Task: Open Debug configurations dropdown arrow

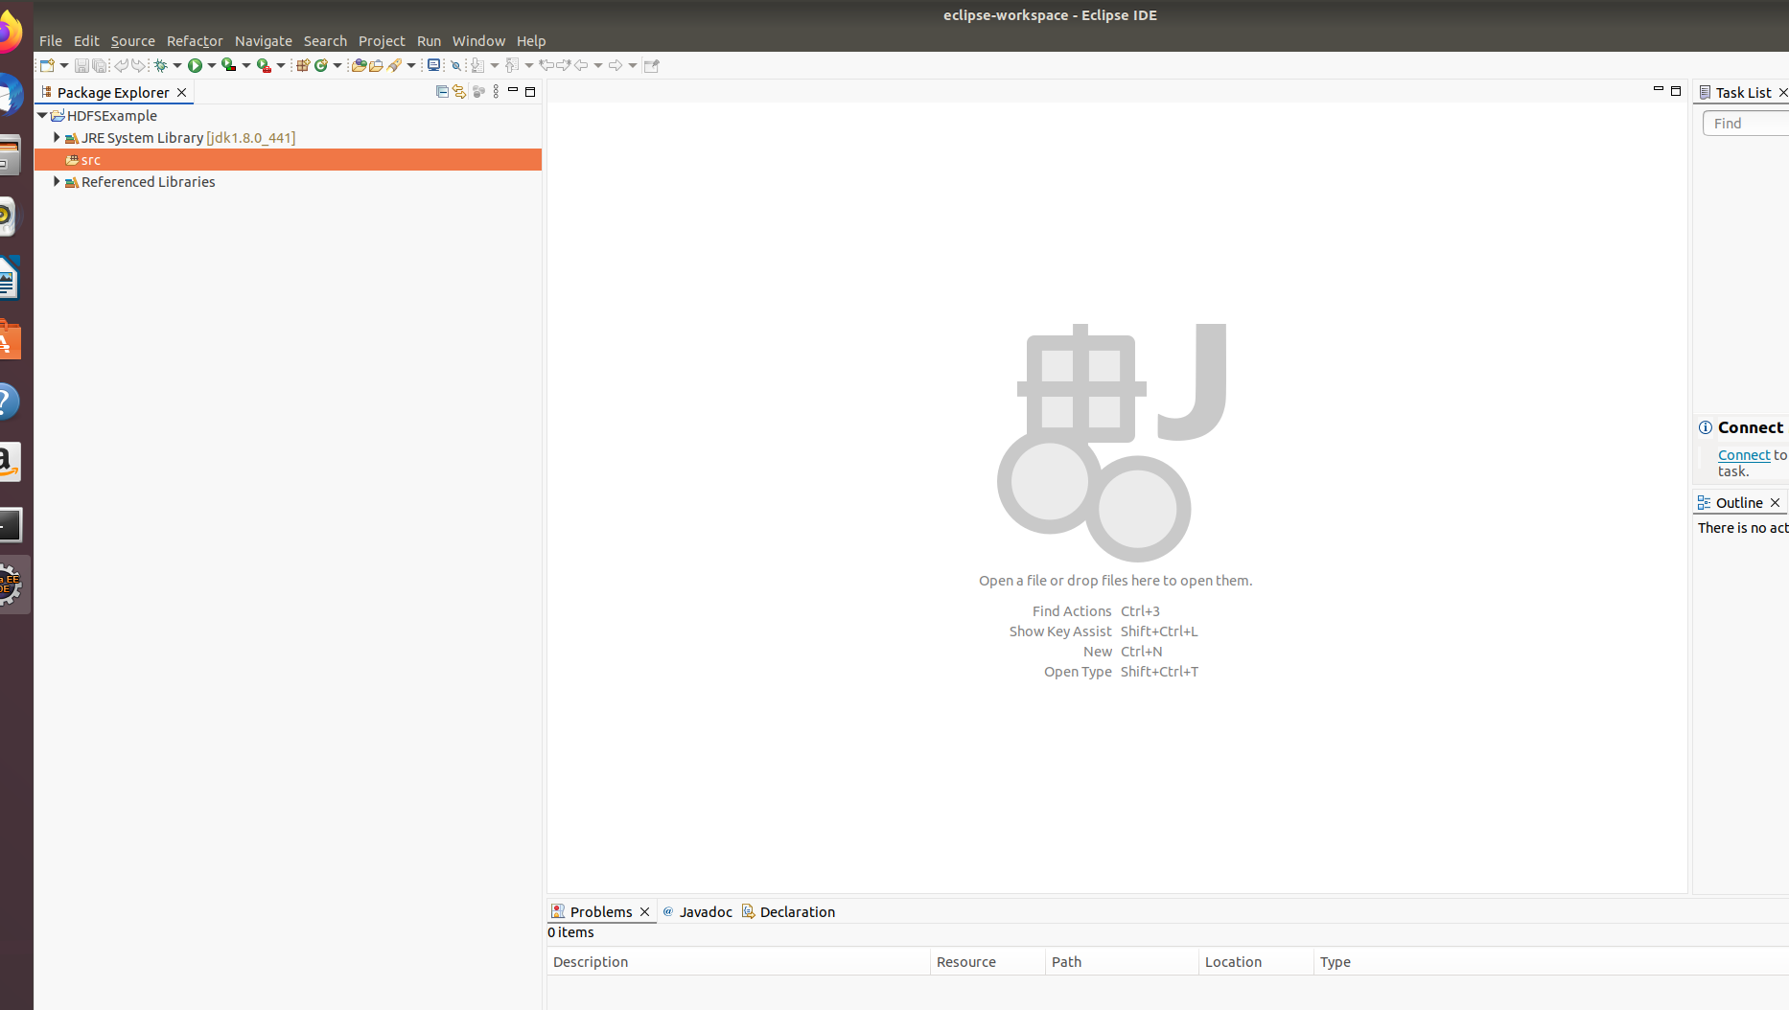Action: coord(177,65)
